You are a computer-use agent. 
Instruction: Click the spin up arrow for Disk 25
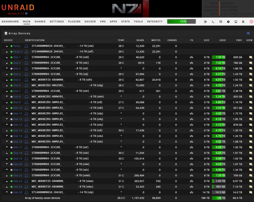[x=7, y=192]
